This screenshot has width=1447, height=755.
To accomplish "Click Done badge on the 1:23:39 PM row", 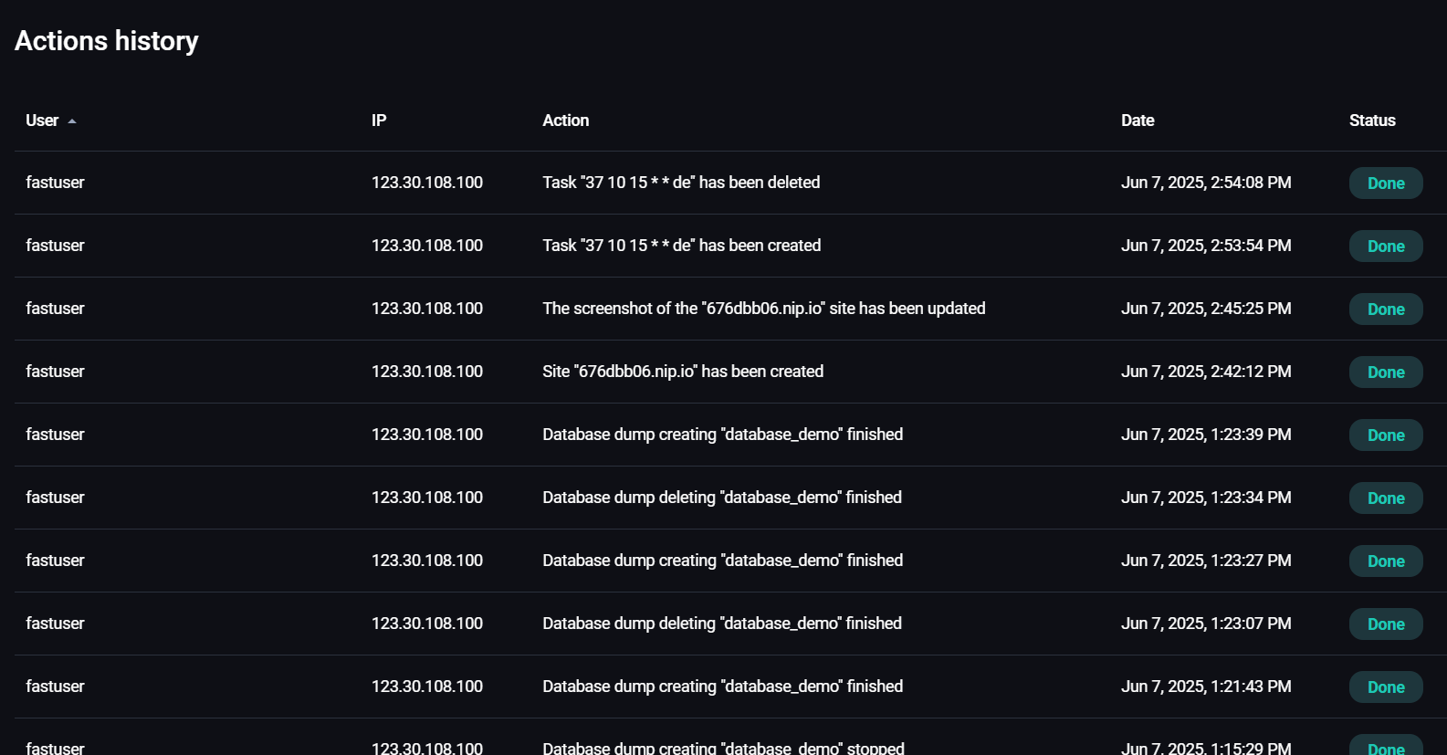I will 1385,435.
